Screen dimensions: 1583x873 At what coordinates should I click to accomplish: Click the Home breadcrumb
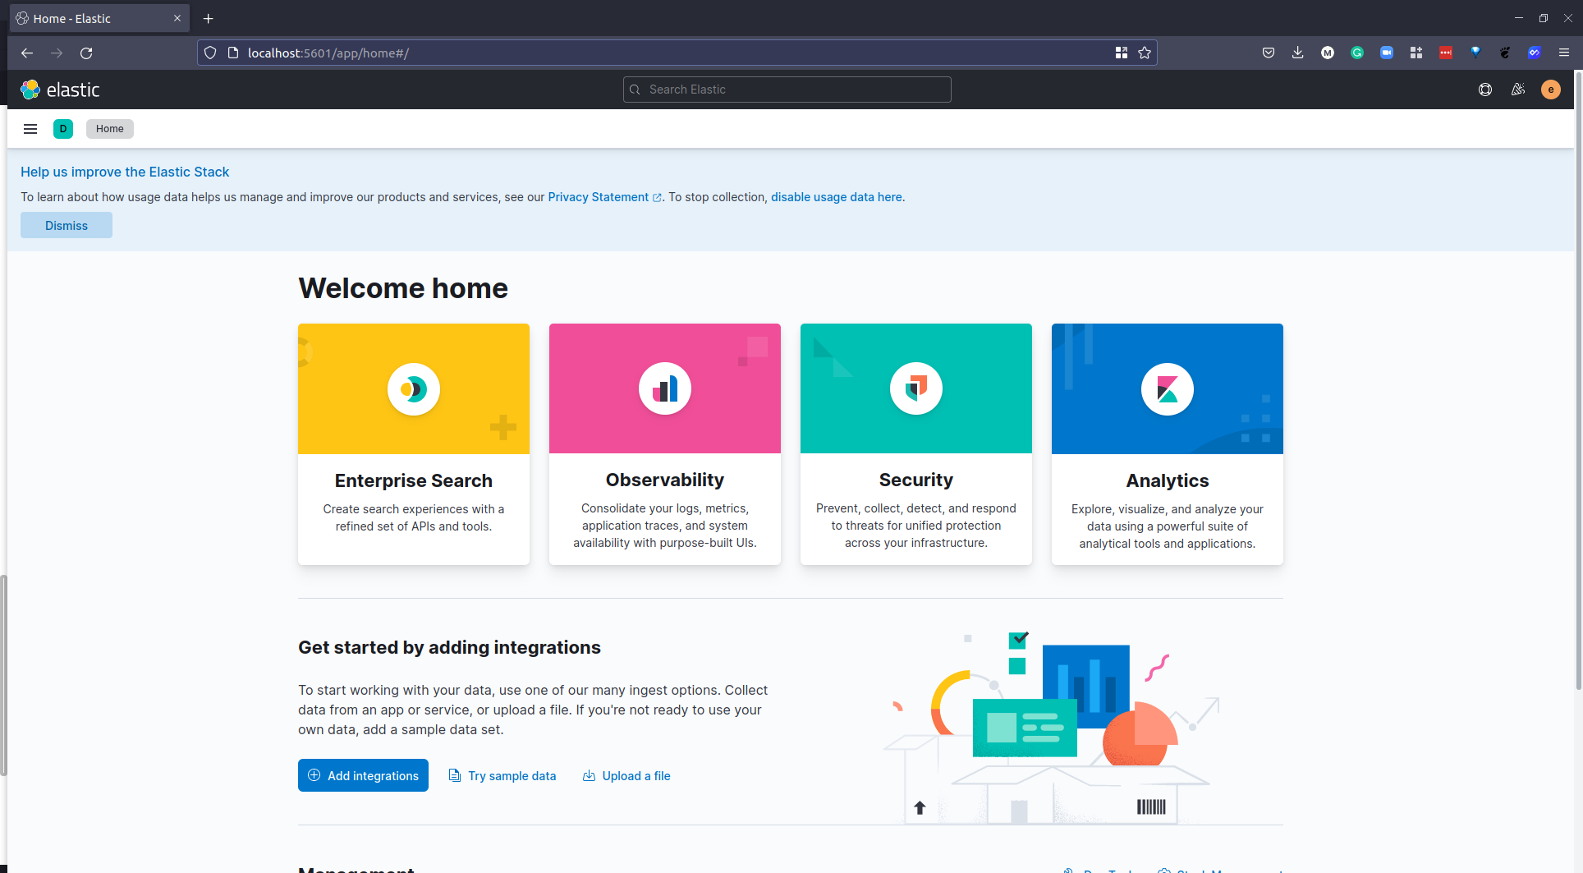click(x=109, y=129)
